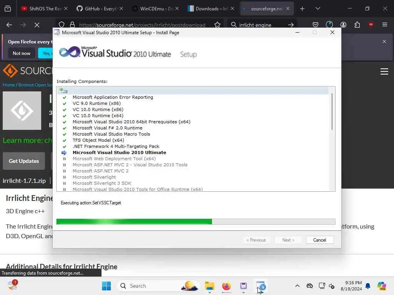Dismiss the Firefox notification bar
This screenshot has width=394, height=295.
coord(384,41)
